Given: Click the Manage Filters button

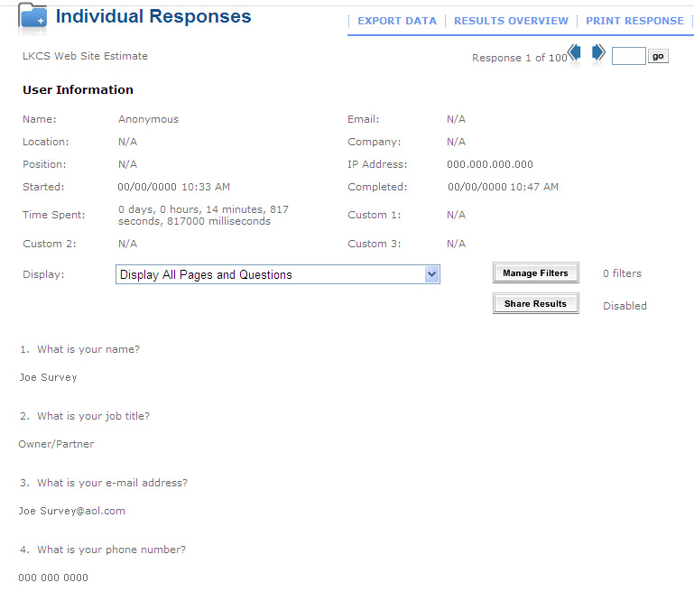Looking at the screenshot, I should (x=535, y=273).
